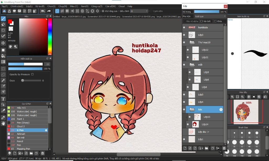The image size is (269, 161).
Task: Toggle Opacity by Pressure checkbox
Action: 32,74
